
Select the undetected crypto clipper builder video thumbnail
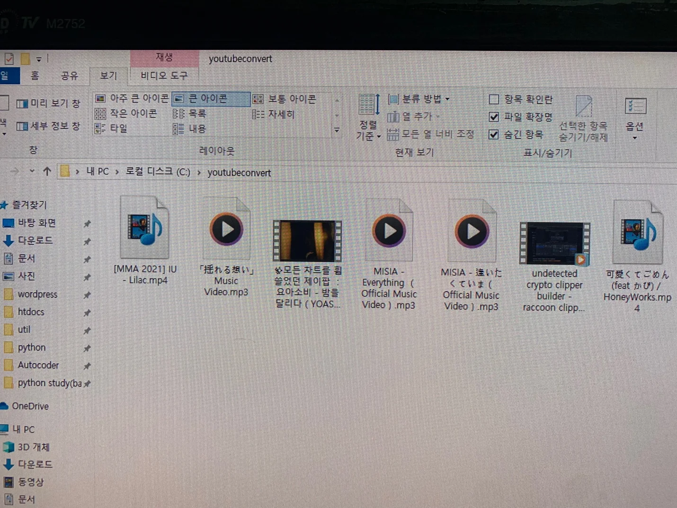point(555,243)
